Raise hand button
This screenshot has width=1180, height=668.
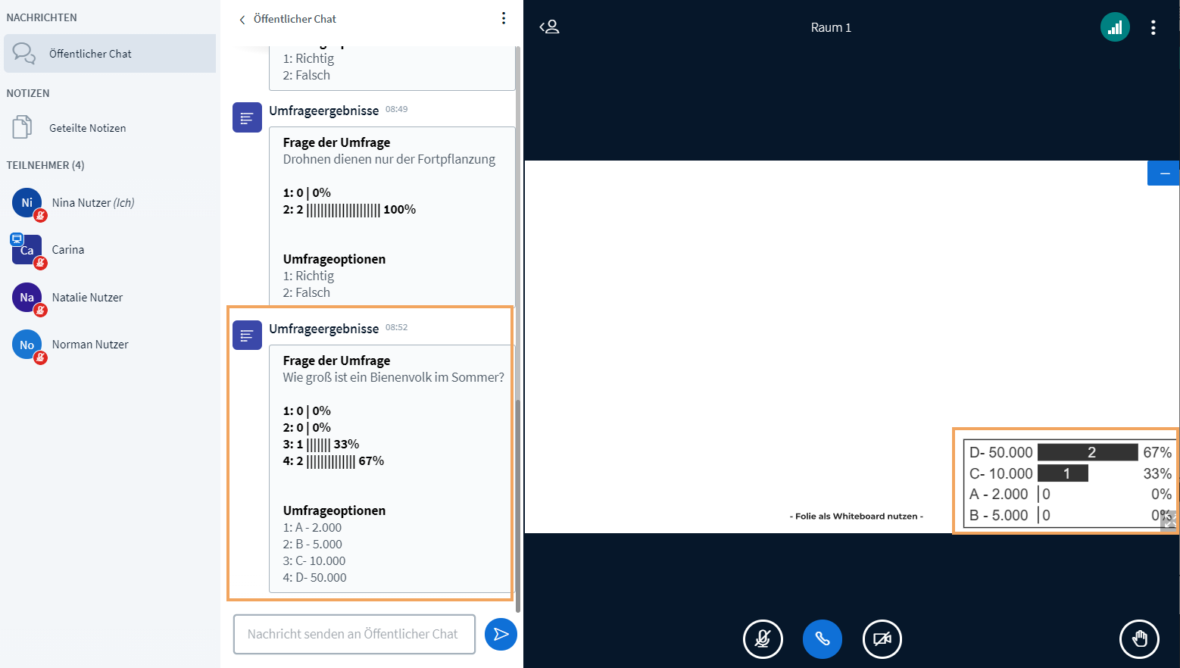1138,639
